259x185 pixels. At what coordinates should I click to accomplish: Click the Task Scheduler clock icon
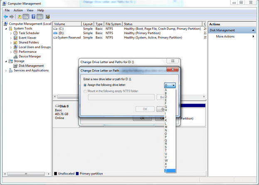coord(15,33)
